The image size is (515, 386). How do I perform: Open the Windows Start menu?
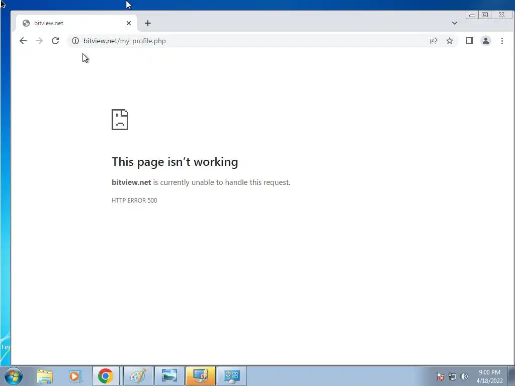tap(14, 376)
